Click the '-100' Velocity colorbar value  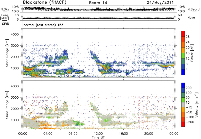coord(190,117)
